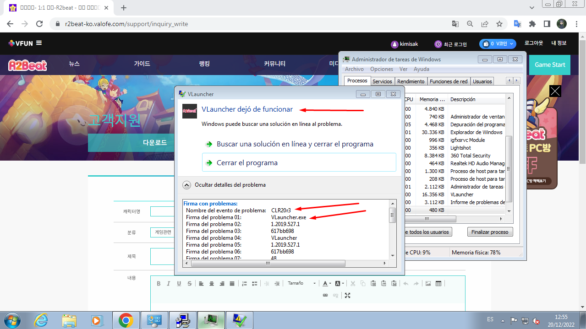The width and height of the screenshot is (586, 329).
Task: Maximize the editor to fullscreen
Action: (x=347, y=296)
